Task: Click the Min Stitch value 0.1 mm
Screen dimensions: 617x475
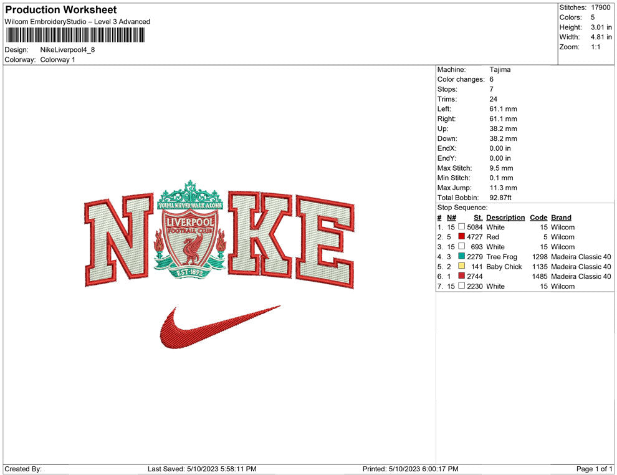Action: tap(501, 178)
